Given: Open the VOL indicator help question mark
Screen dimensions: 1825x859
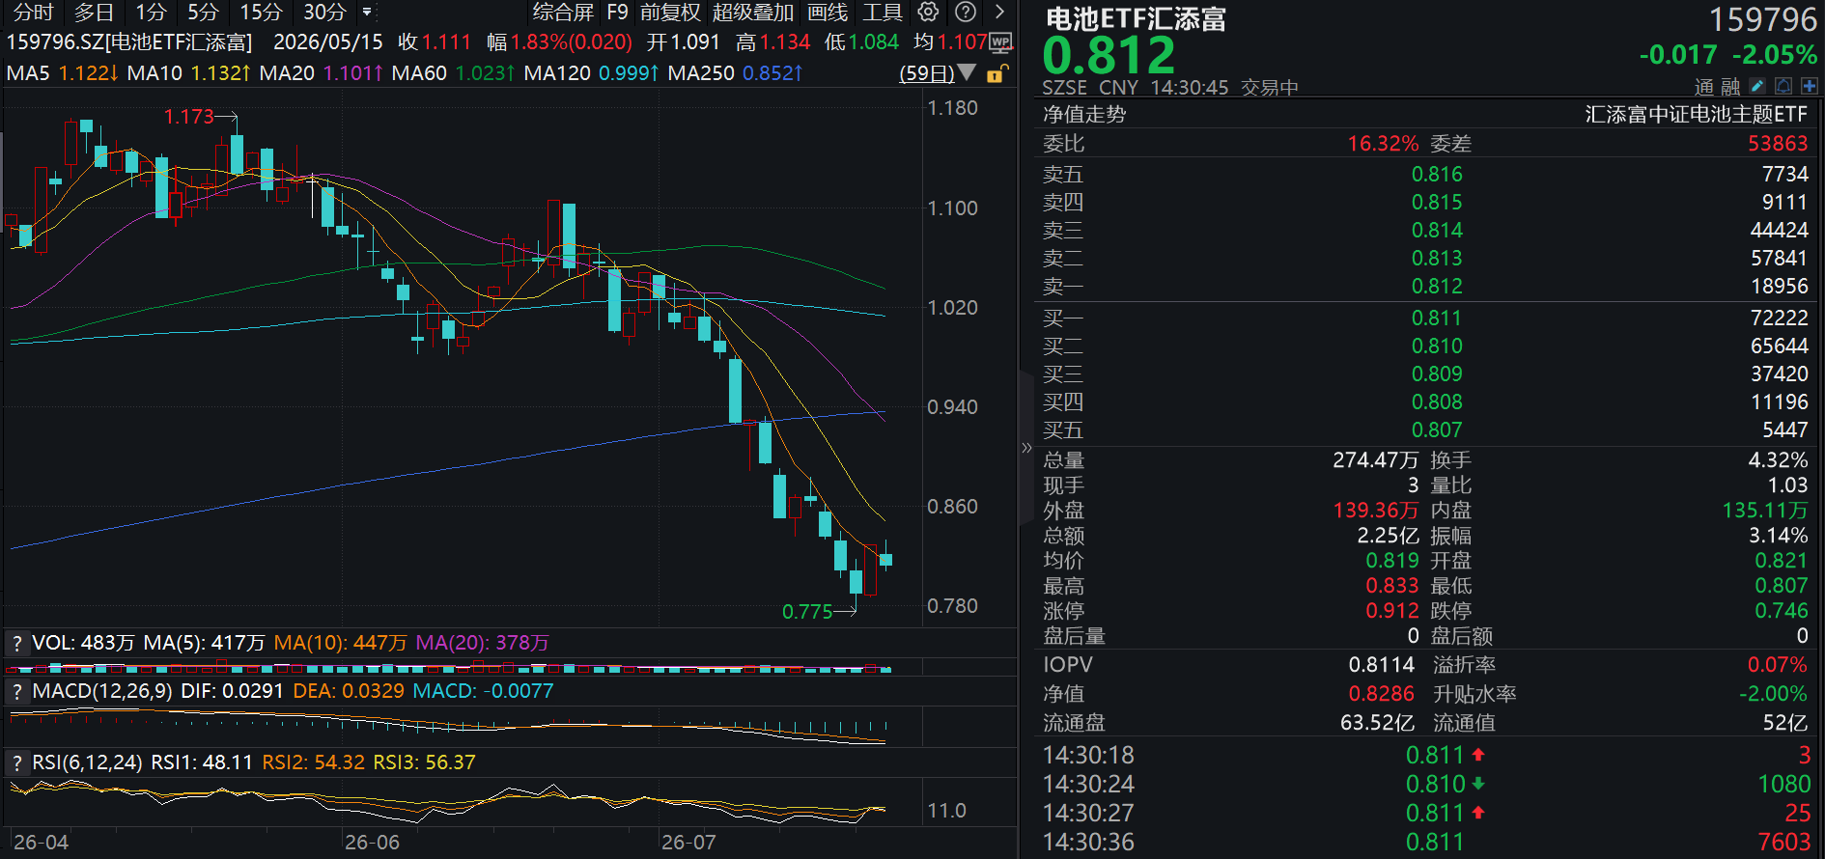Looking at the screenshot, I should [16, 643].
